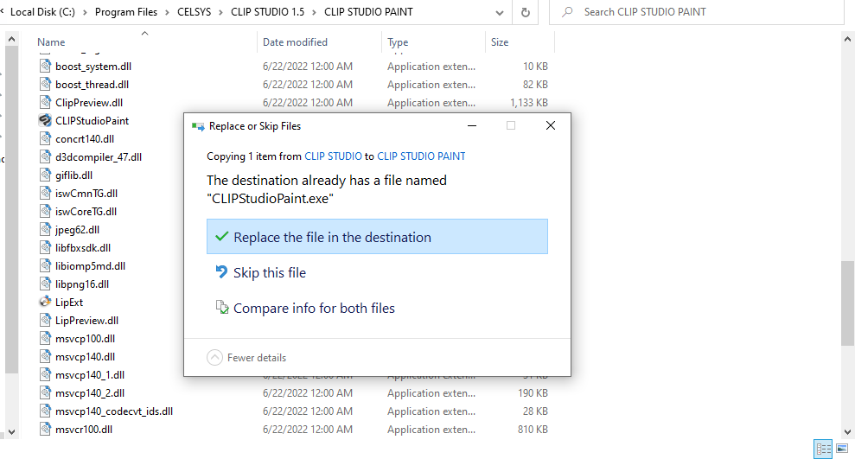Click the concrt140.dll file icon
Screen dimensions: 855x459
click(x=45, y=139)
